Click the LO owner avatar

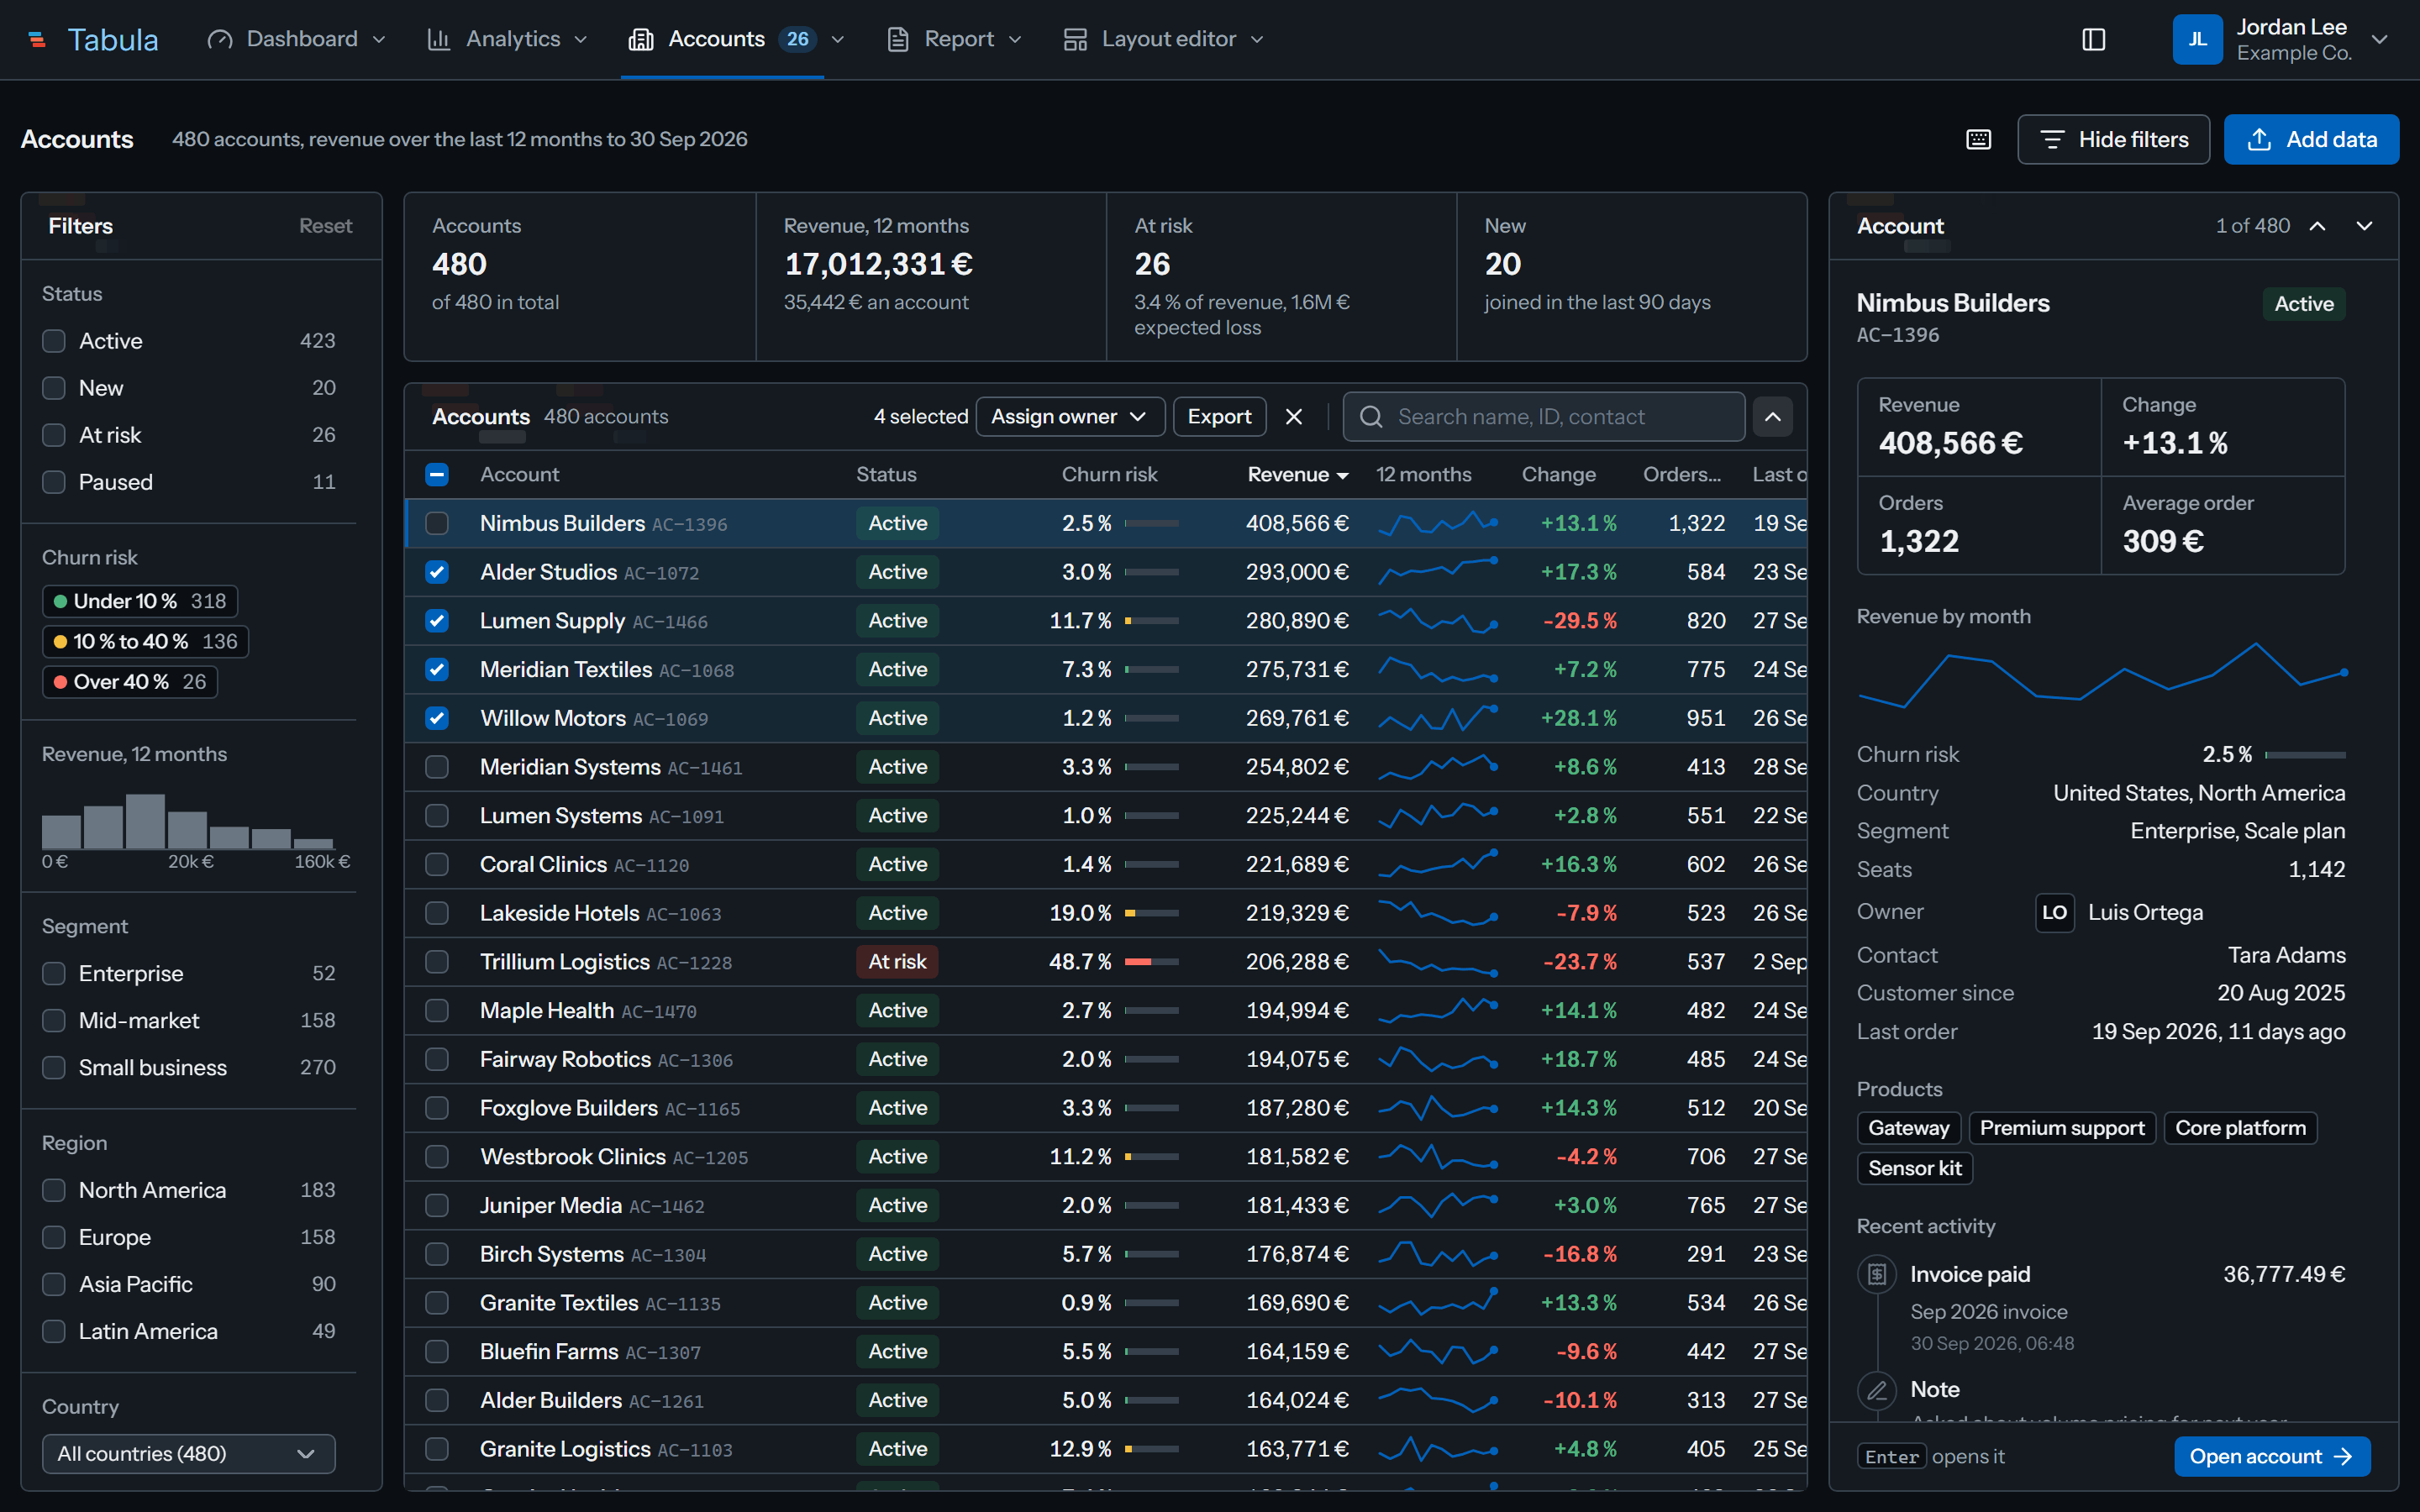(x=2055, y=912)
